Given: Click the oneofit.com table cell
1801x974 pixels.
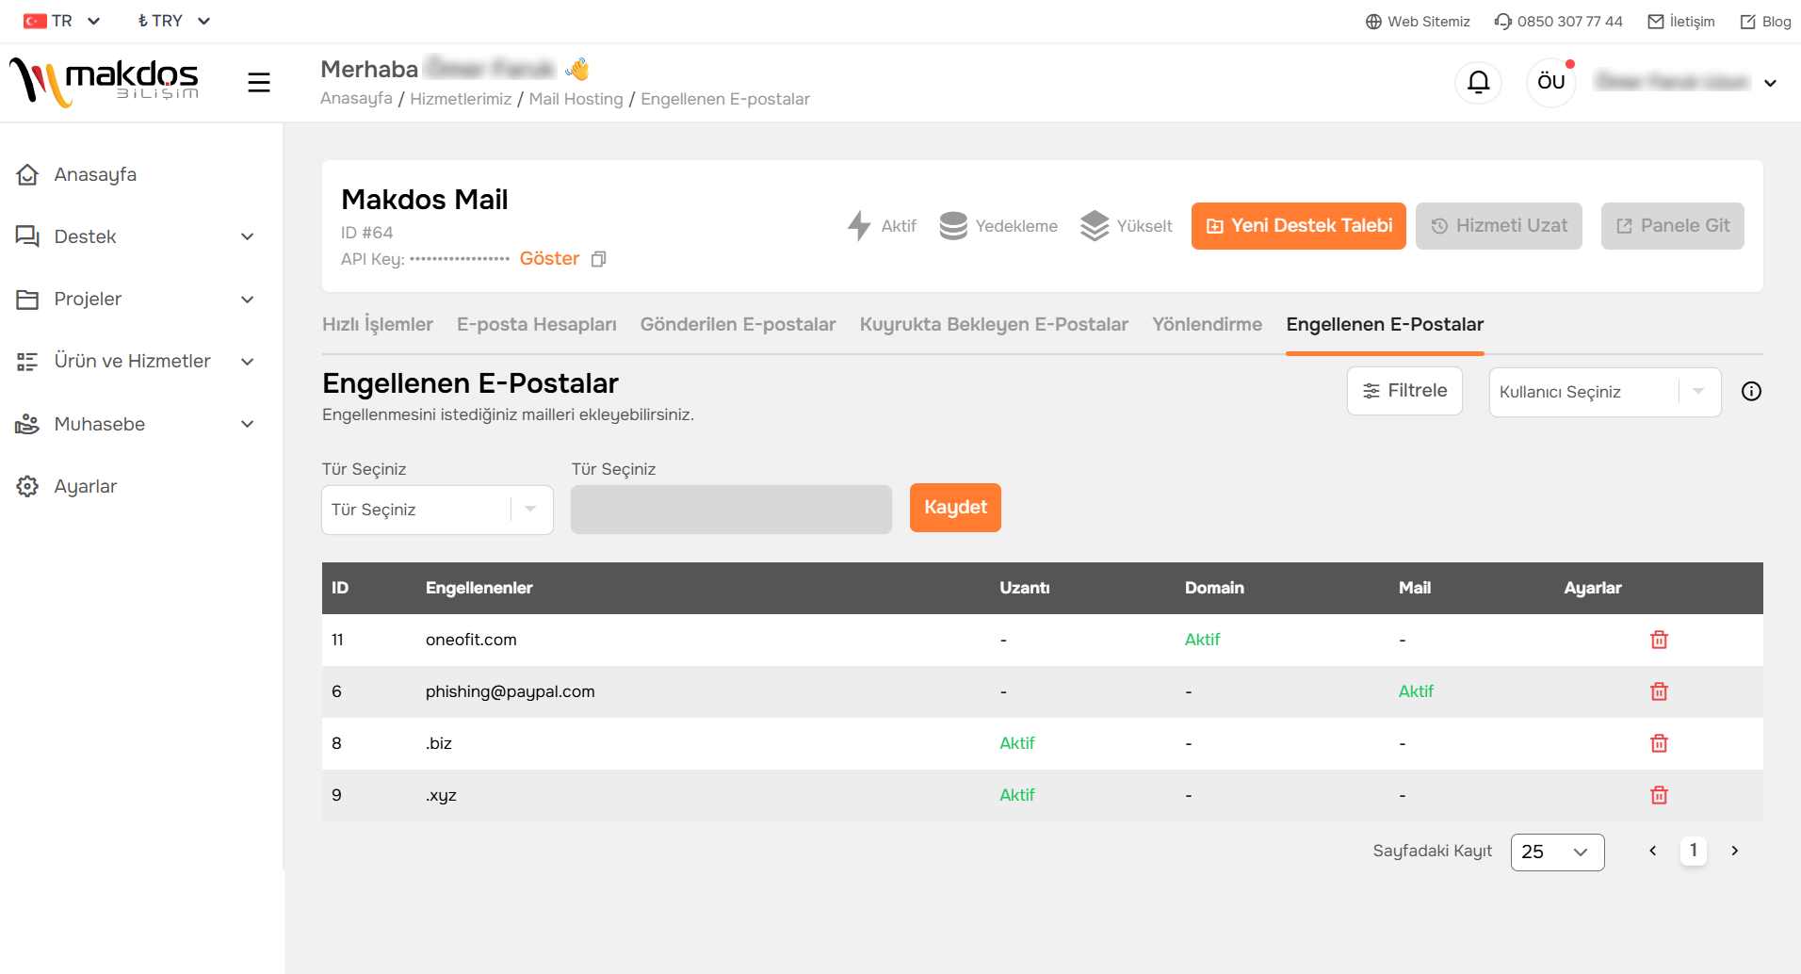Looking at the screenshot, I should click(471, 640).
